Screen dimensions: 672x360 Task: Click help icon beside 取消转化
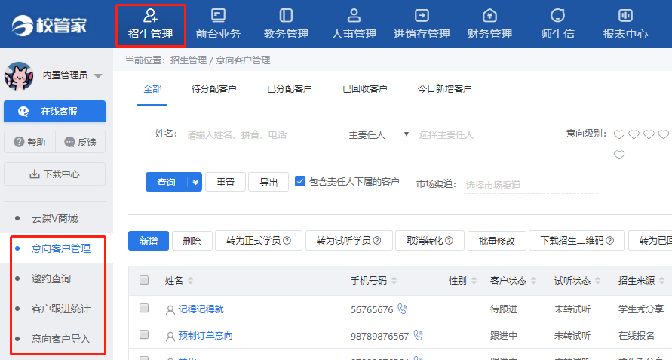450,241
